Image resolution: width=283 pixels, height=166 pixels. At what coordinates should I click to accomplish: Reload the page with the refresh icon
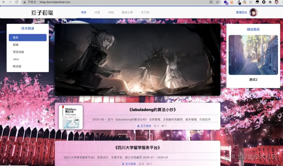(17, 2)
